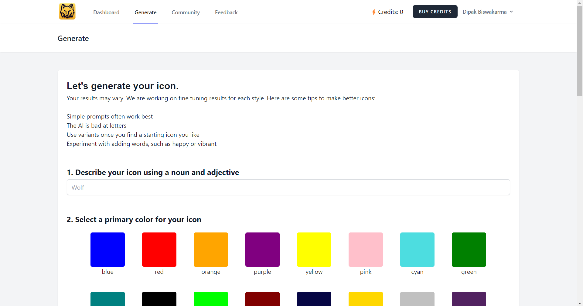Go to the Dashboard tab

click(x=106, y=12)
